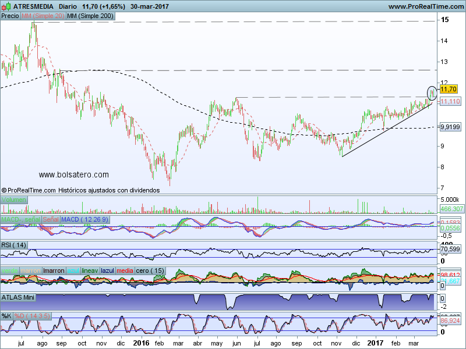Open the Volumen panel label
466x349 pixels.
14,200
